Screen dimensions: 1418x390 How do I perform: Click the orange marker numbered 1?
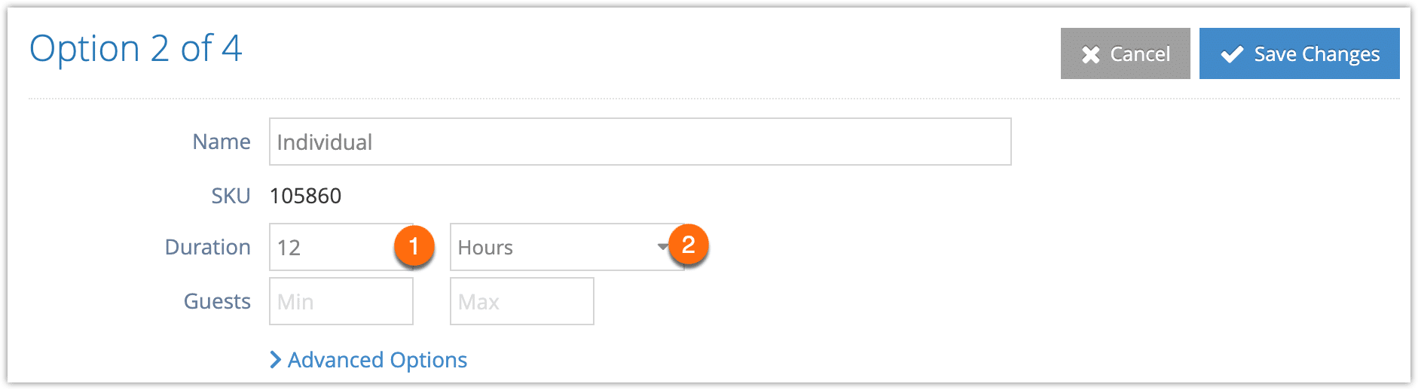(x=414, y=245)
